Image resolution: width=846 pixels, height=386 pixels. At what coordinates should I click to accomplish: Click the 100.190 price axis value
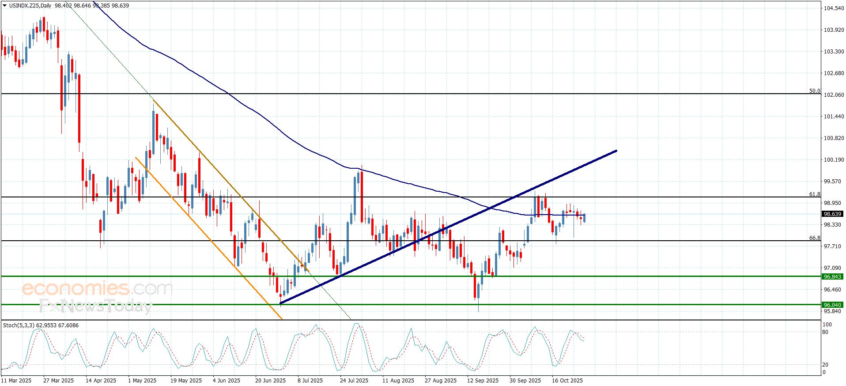(x=834, y=160)
